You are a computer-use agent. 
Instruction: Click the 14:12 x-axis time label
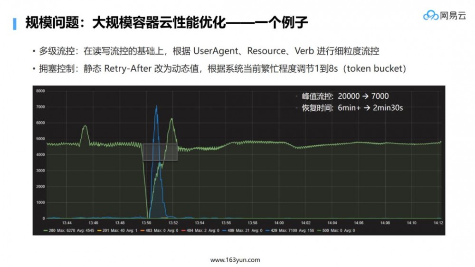pos(438,223)
